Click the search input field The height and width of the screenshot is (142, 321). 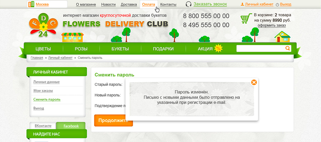[x=261, y=49]
